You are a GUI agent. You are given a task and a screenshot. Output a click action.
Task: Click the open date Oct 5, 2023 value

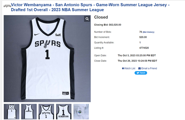pyautogui.click(x=137, y=56)
